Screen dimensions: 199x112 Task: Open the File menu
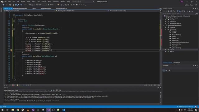coord(6,2)
